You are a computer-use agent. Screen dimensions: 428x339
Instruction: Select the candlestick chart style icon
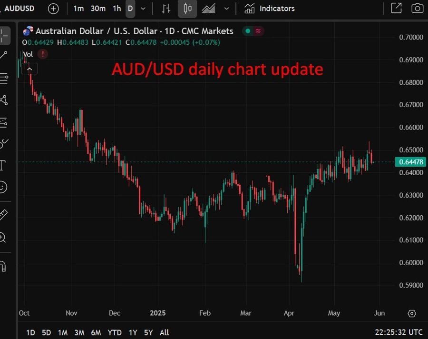pyautogui.click(x=187, y=9)
